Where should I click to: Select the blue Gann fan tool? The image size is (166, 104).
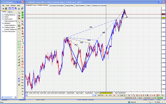tap(19, 78)
